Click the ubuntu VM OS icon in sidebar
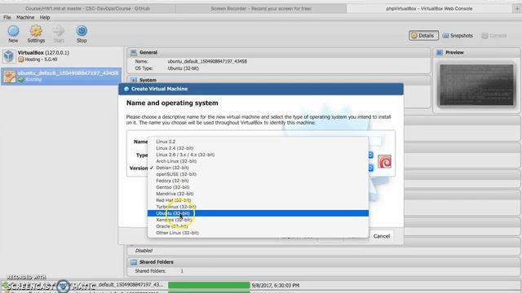 tap(10, 77)
